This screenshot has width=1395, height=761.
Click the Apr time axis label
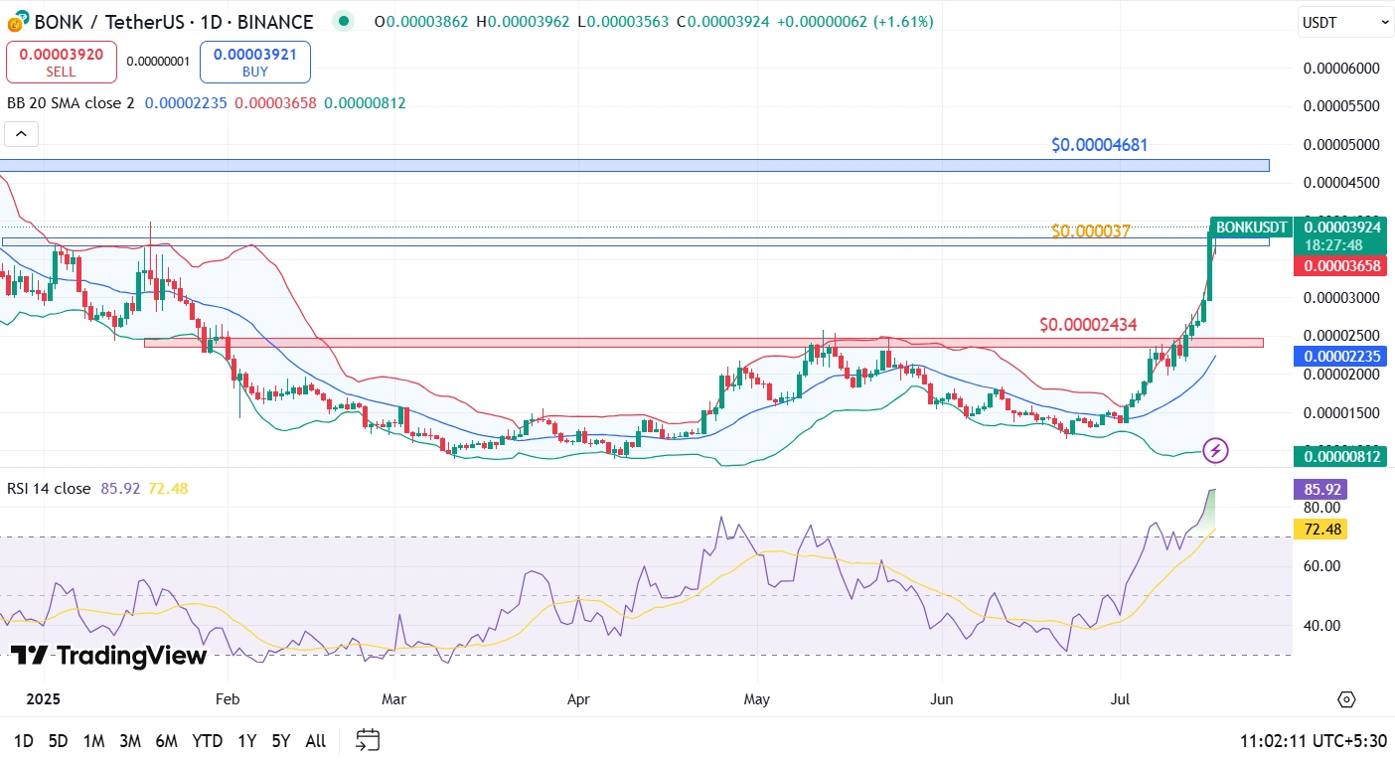click(x=578, y=699)
